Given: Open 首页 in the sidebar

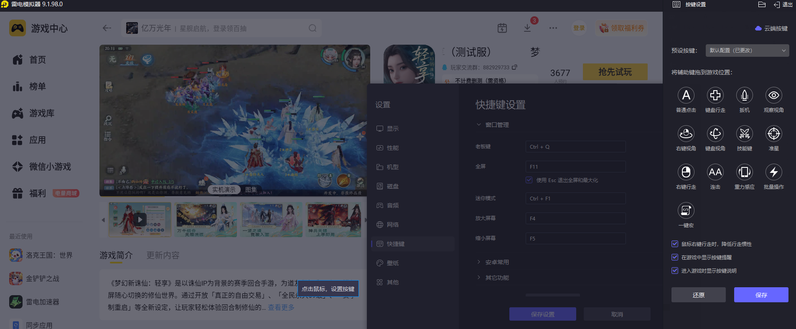Looking at the screenshot, I should coord(29,60).
